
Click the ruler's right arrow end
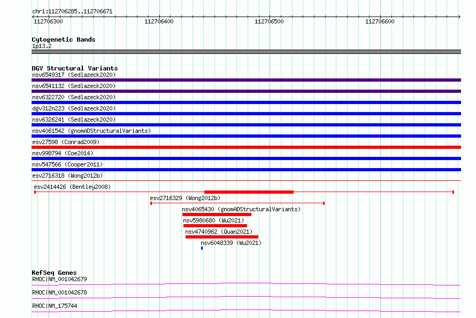pyautogui.click(x=459, y=17)
